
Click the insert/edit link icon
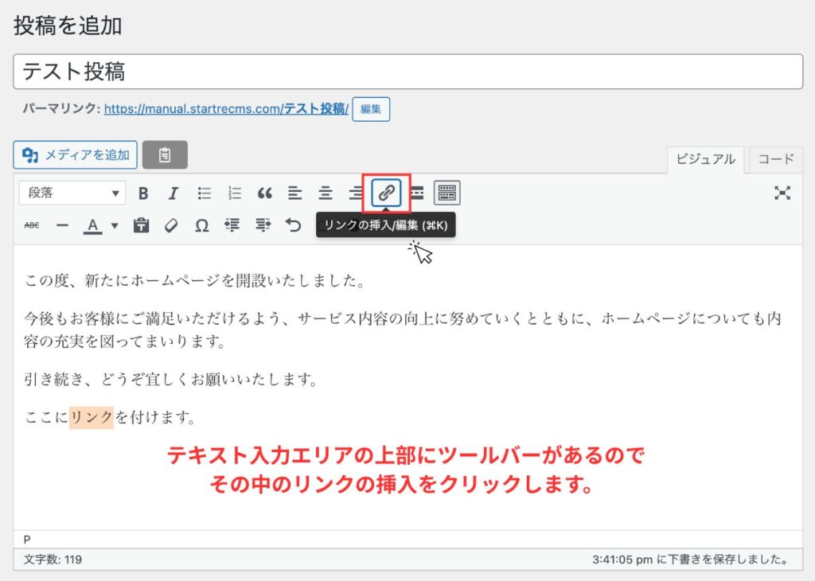tap(386, 193)
